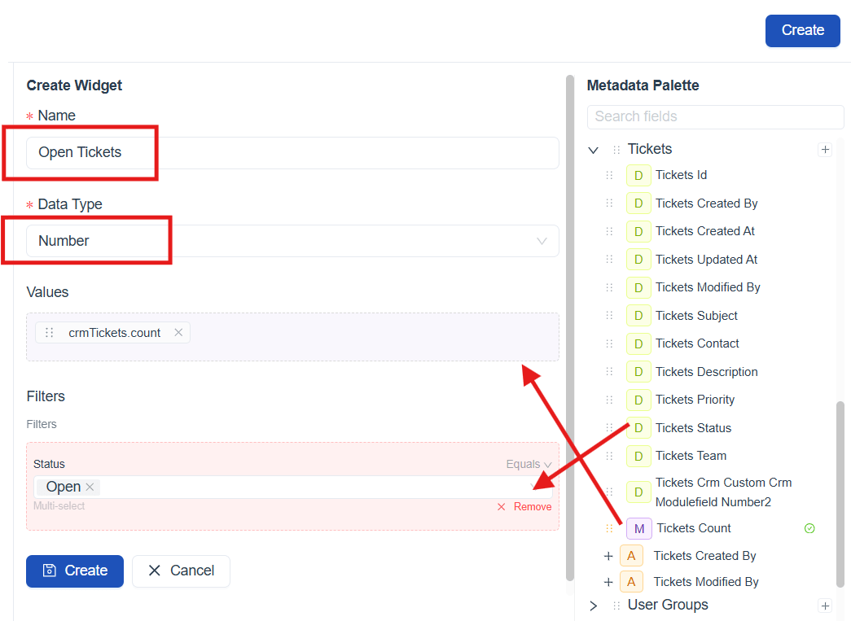851x621 pixels.
Task: Click drag handle next to Tickets Id
Action: click(x=609, y=175)
